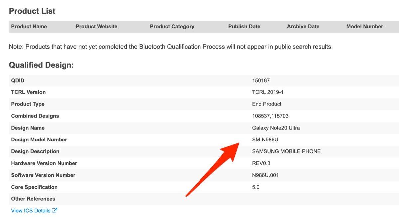Click the Product Website column header
This screenshot has height=224, width=399.
point(96,27)
